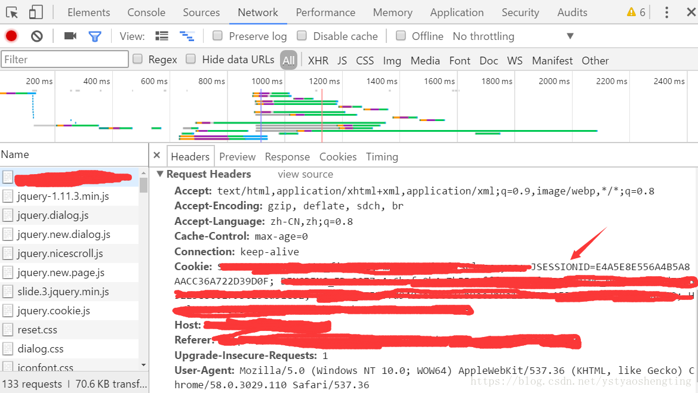The image size is (698, 393).
Task: Stop recording network log with red button
Action: pos(11,36)
